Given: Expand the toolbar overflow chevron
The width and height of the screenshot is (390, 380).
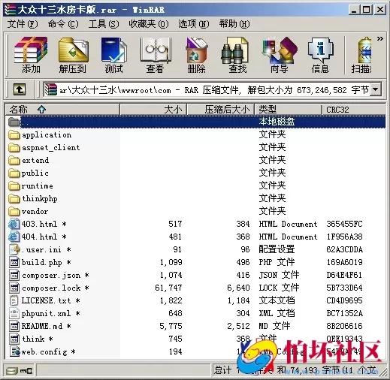Looking at the screenshot, I should point(380,38).
